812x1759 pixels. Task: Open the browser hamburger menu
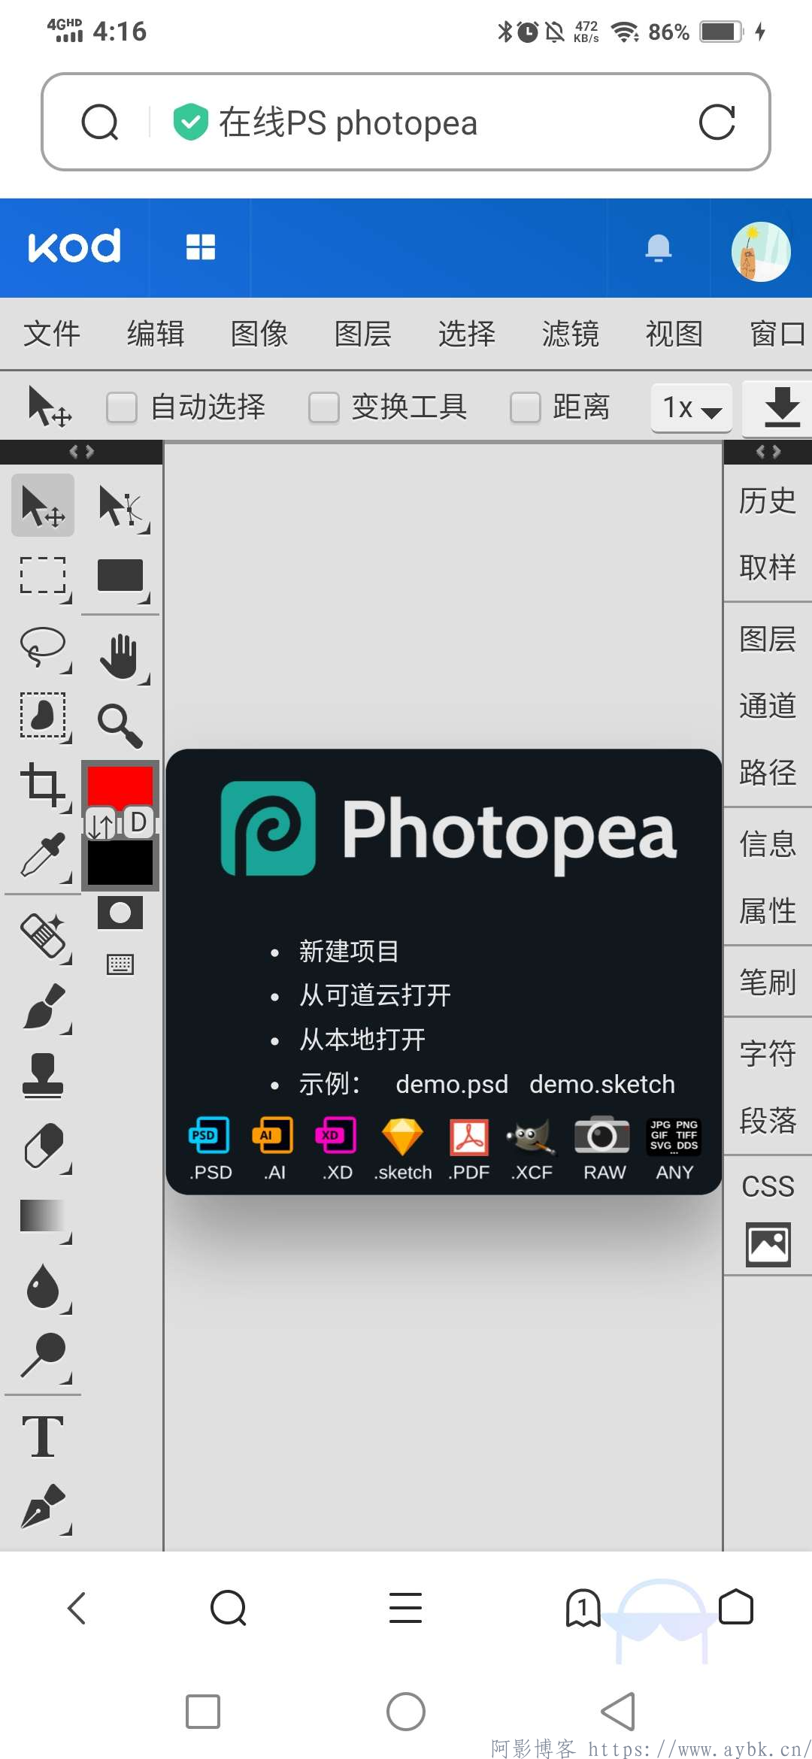(405, 1608)
